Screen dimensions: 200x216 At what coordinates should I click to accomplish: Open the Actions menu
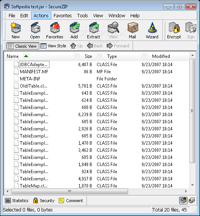(41, 15)
